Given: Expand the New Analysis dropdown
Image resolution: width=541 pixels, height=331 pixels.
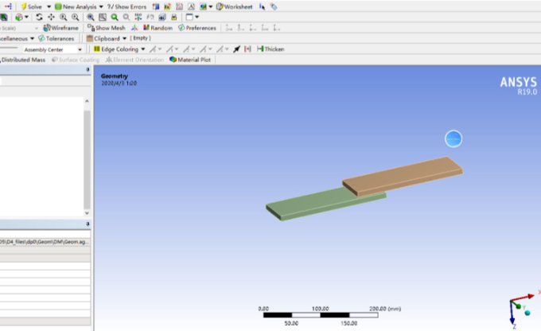Looking at the screenshot, I should [x=80, y=6].
